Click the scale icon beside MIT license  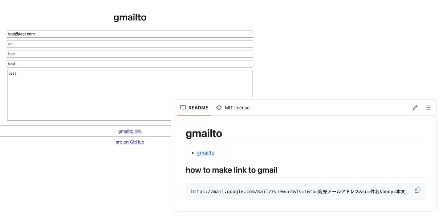(x=219, y=108)
